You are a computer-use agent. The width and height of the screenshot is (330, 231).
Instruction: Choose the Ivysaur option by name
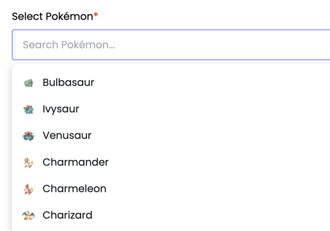61,109
